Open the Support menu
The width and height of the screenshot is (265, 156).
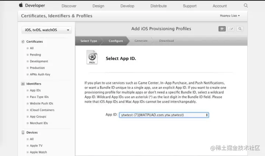click(190, 6)
